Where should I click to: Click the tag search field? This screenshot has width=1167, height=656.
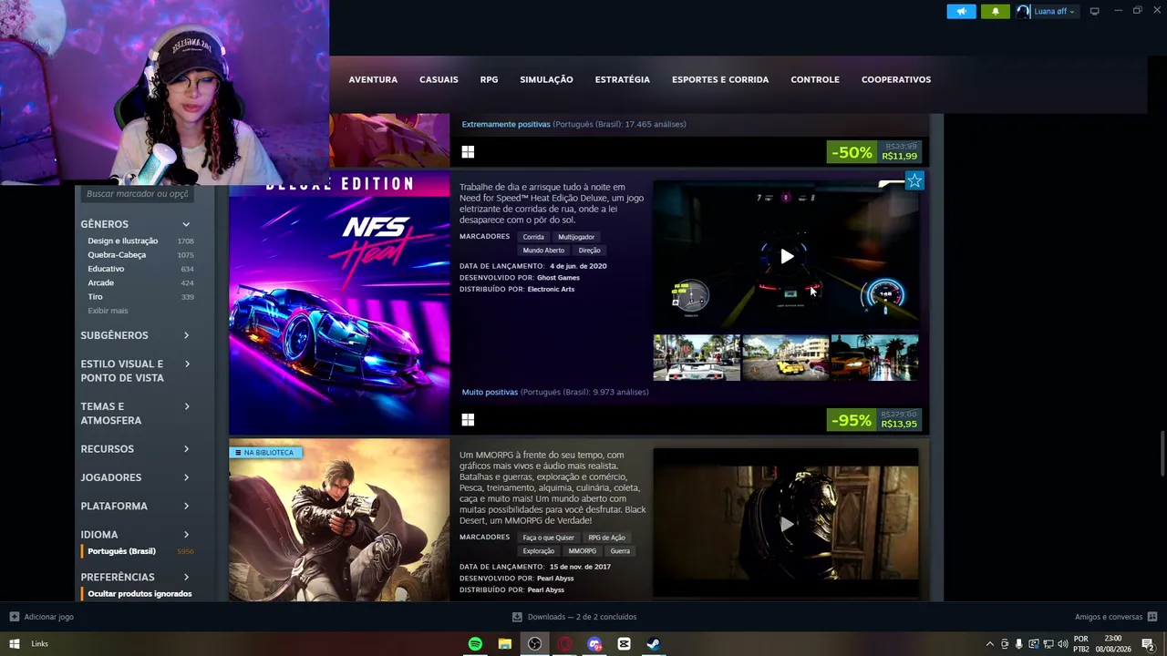click(x=137, y=194)
